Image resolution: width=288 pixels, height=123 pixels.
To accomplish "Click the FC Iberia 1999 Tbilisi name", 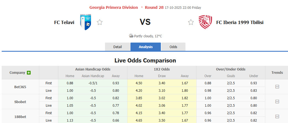I will [x=240, y=22].
